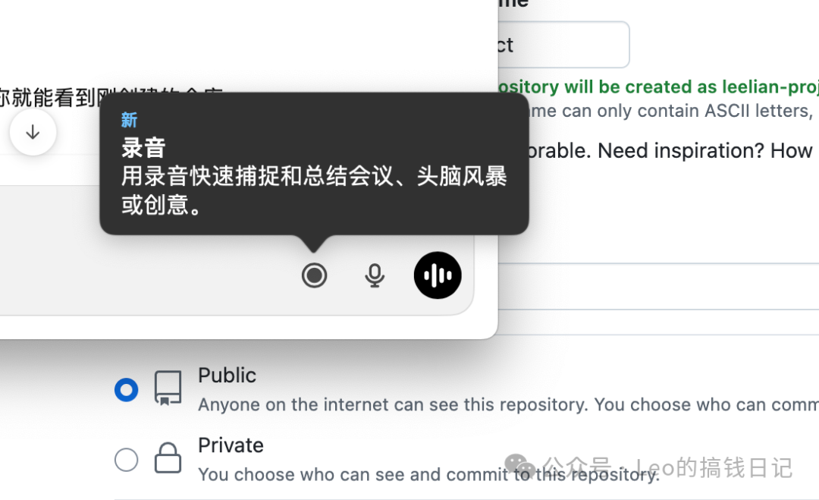Focus the description field below Need inspiration
819x500 pixels.
658,286
